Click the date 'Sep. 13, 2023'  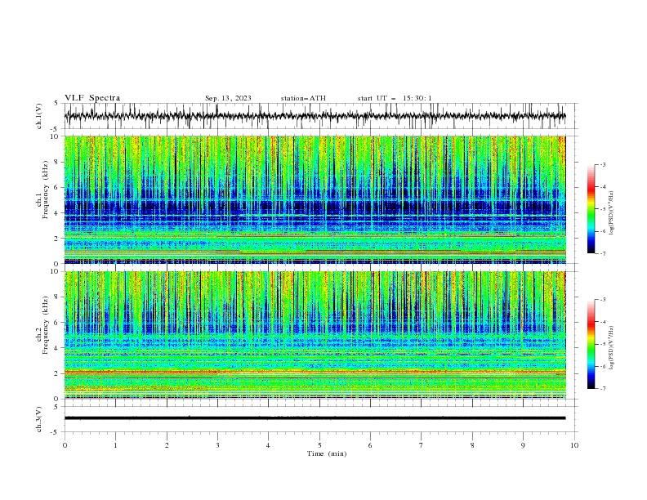pos(228,98)
